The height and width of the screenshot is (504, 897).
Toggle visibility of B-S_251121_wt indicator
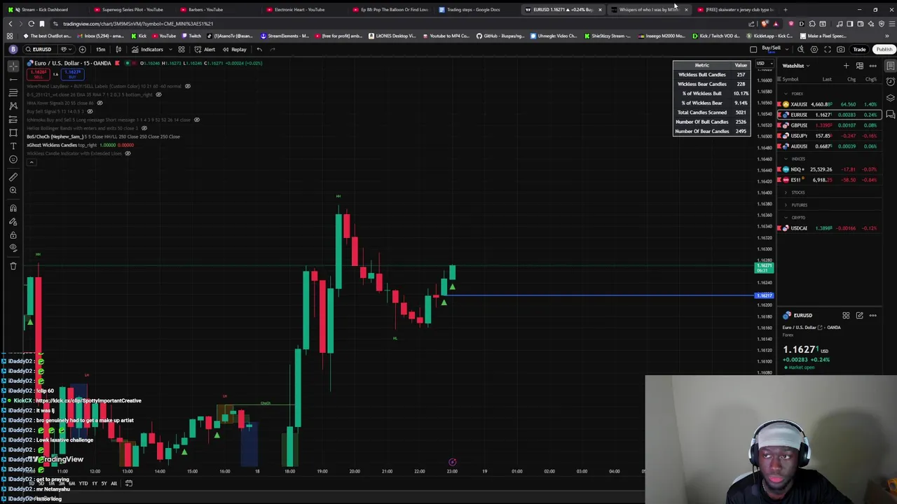pyautogui.click(x=158, y=94)
